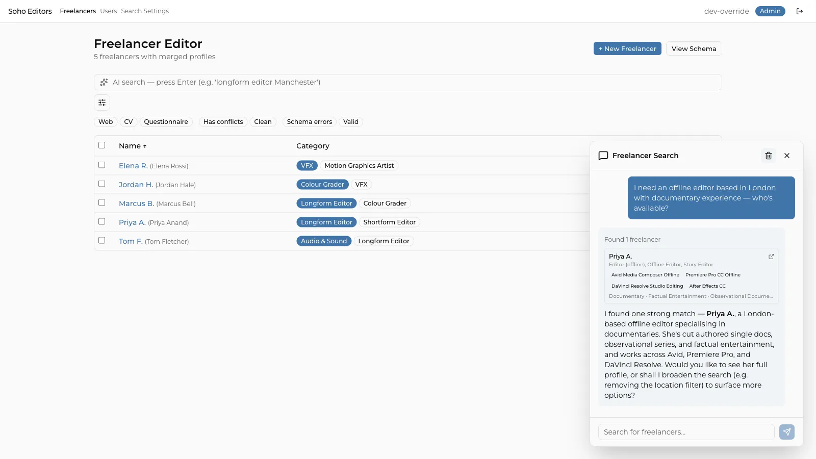Image resolution: width=816 pixels, height=459 pixels.
Task: Check the box for Elena R. row
Action: pyautogui.click(x=102, y=165)
